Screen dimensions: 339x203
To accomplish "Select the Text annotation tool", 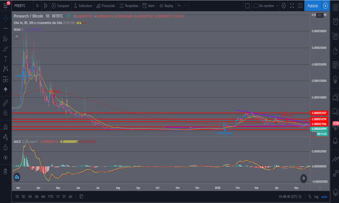I will (5, 59).
